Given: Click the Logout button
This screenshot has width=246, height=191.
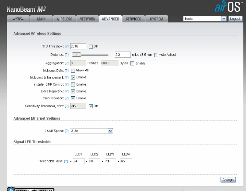Looking at the screenshot, I should 235,19.
